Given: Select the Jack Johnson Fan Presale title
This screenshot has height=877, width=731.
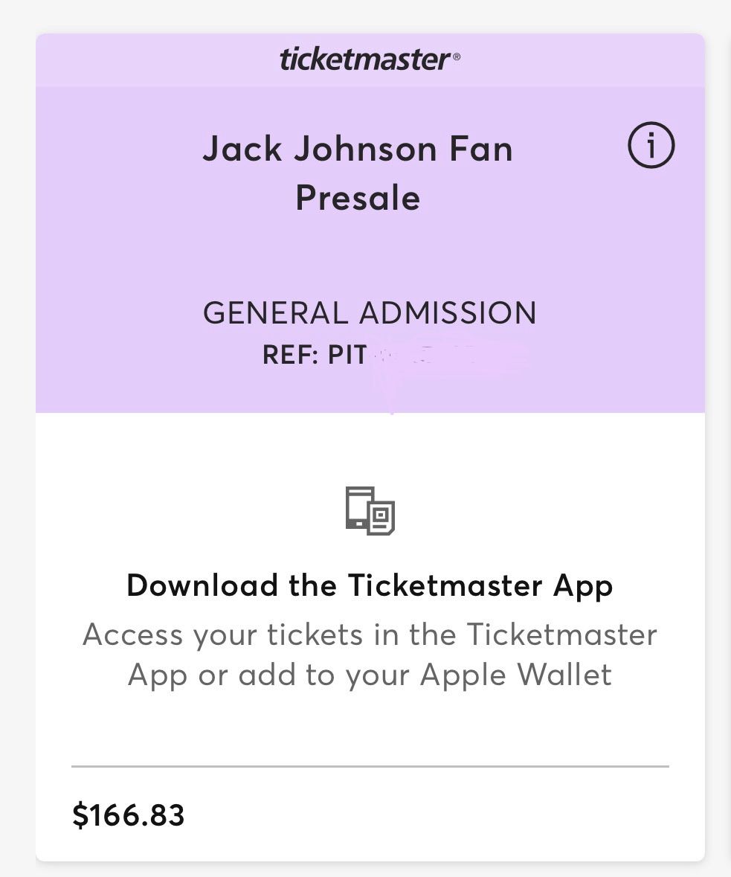Looking at the screenshot, I should click(x=358, y=173).
